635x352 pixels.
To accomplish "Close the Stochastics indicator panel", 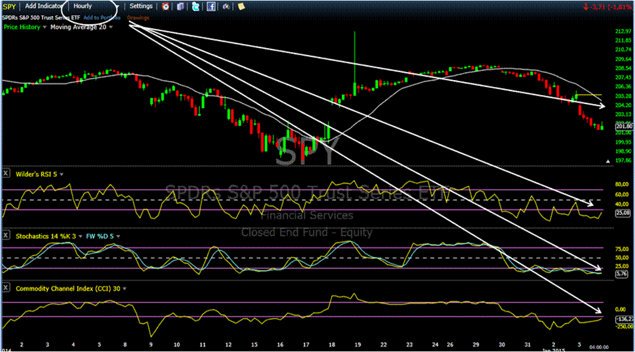I will (x=6, y=235).
